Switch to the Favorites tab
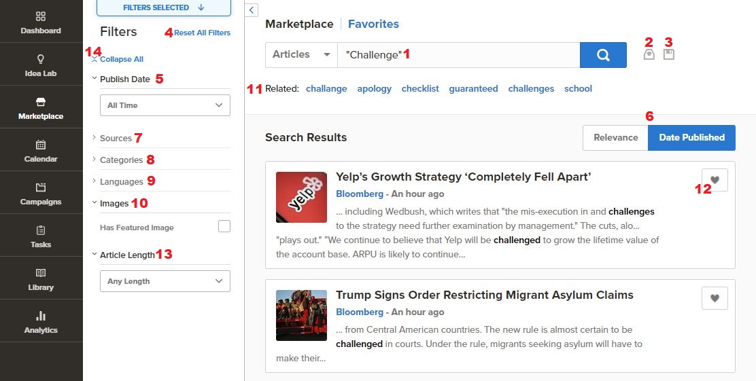This screenshot has width=756, height=381. coord(374,24)
